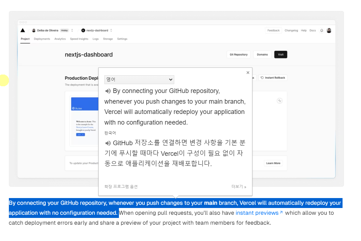Play Korean translation audio speaker icon
The height and width of the screenshot is (241, 361).
(108, 143)
